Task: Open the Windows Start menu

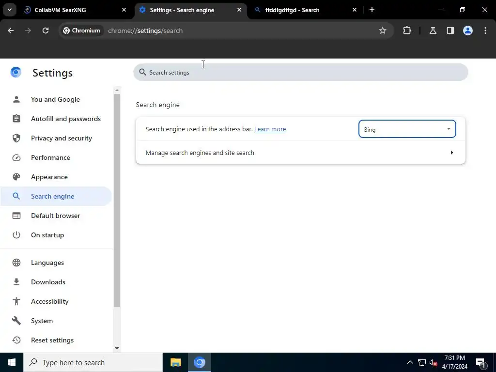Action: [x=12, y=362]
